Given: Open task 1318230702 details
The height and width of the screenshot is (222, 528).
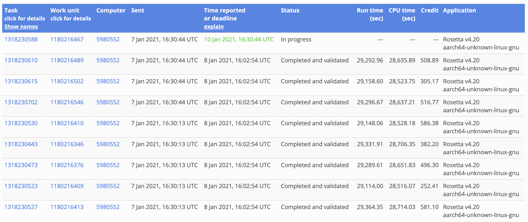Looking at the screenshot, I should (21, 102).
